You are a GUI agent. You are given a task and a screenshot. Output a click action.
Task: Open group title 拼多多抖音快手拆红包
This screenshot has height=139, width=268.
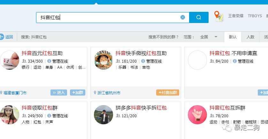point(141,108)
